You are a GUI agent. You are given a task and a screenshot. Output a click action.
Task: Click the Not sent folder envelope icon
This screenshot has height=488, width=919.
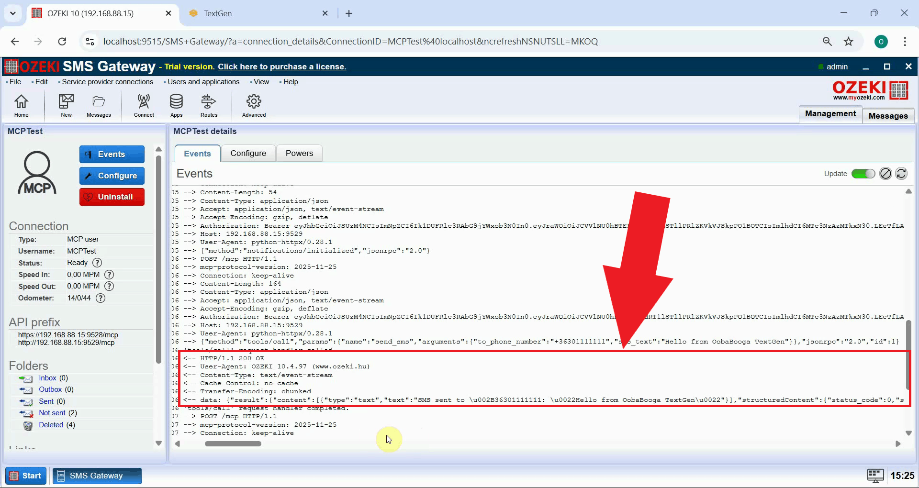(x=26, y=413)
